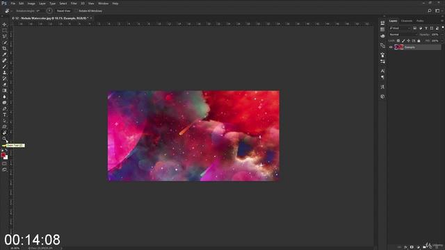Select the Clone Stamp tool
445x250 pixels.
coord(4,72)
